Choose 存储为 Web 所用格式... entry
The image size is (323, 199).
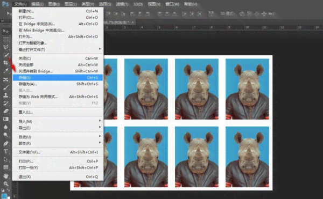coord(58,97)
